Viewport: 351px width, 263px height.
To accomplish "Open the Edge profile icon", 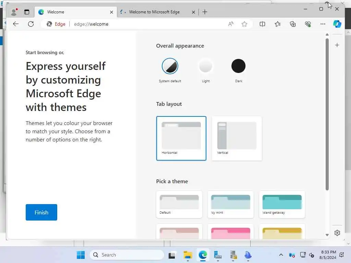I will tap(14, 12).
